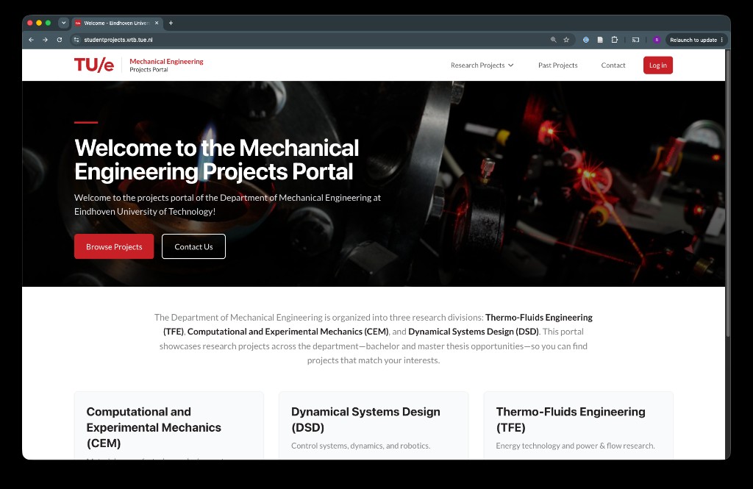Reload the current page
This screenshot has width=753, height=489.
pyautogui.click(x=60, y=40)
